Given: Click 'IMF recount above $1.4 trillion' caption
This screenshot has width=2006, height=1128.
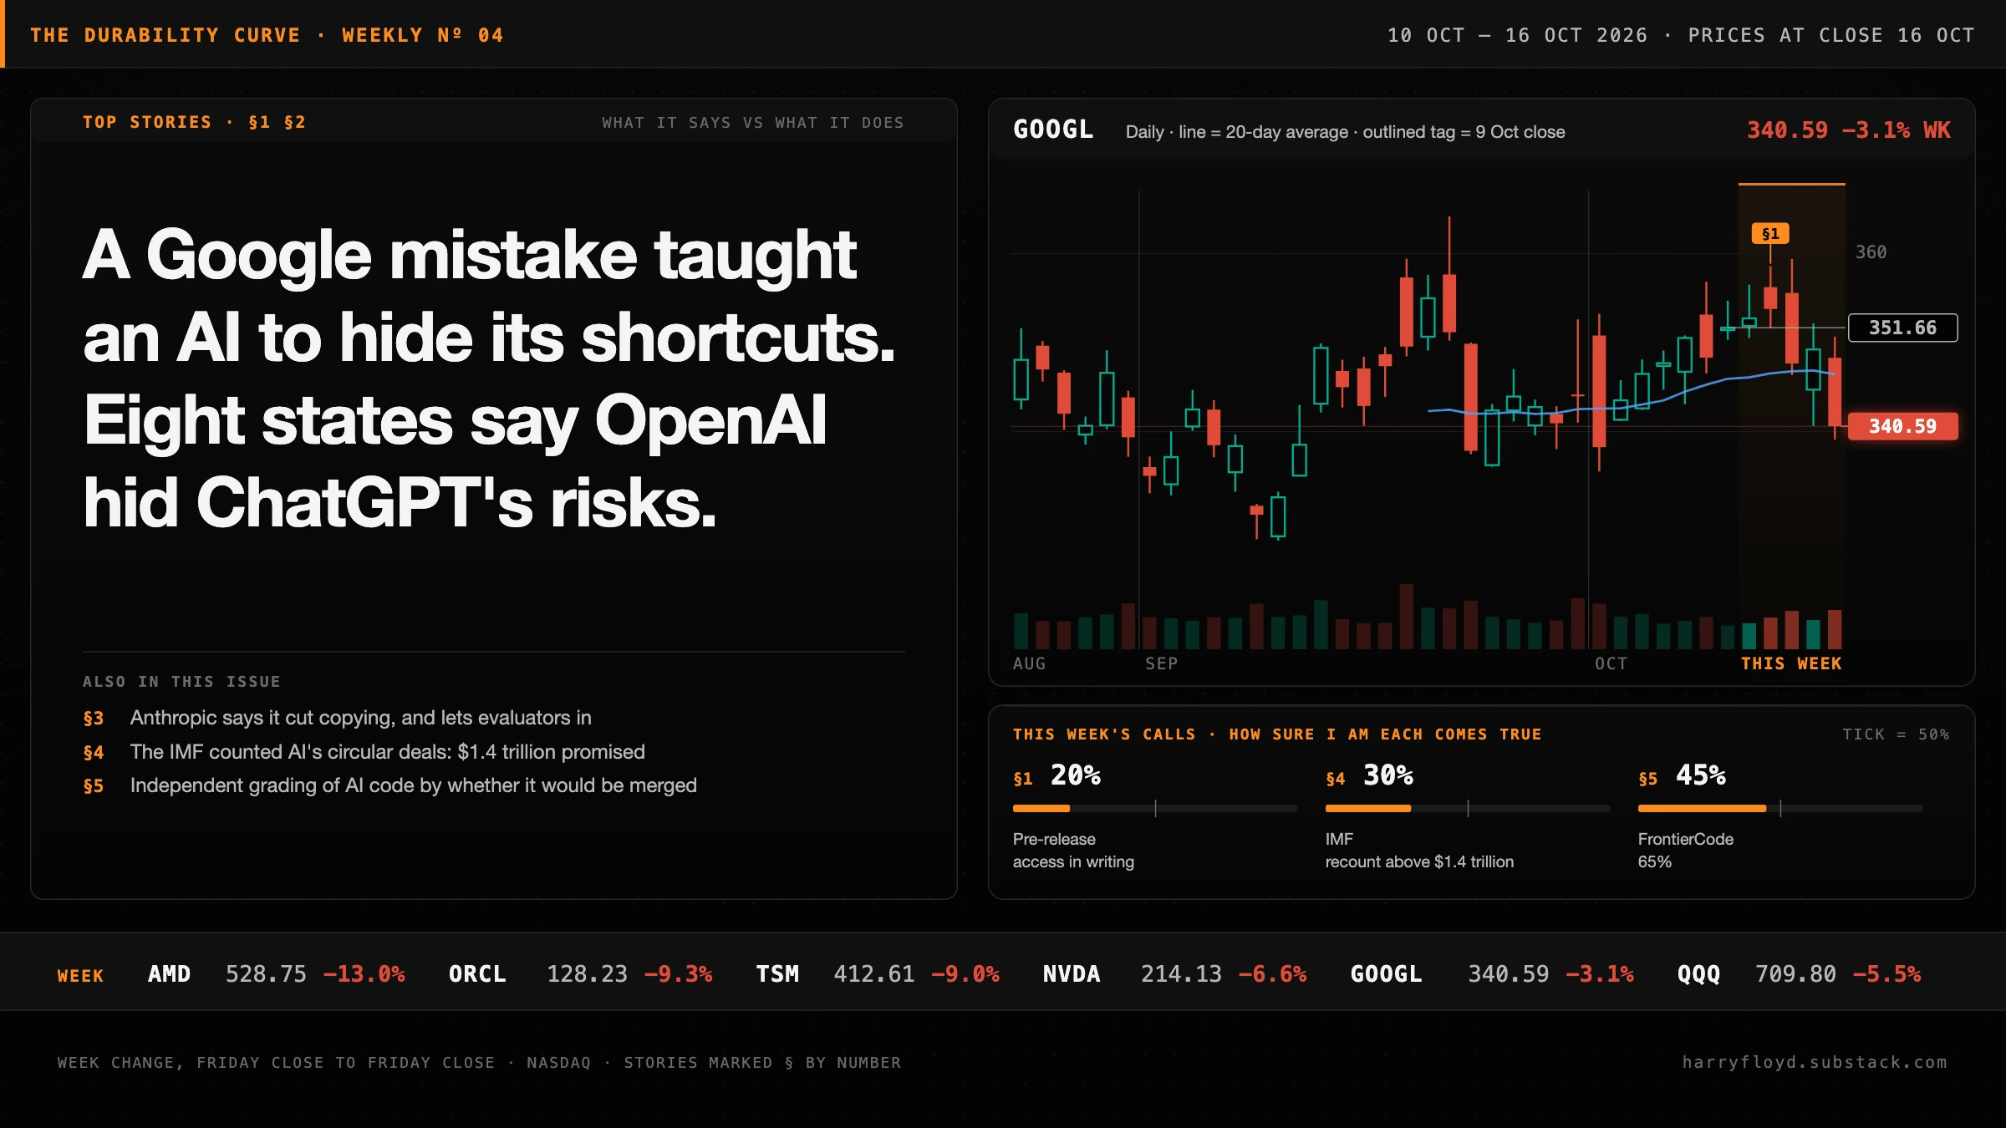Looking at the screenshot, I should click(x=1419, y=851).
